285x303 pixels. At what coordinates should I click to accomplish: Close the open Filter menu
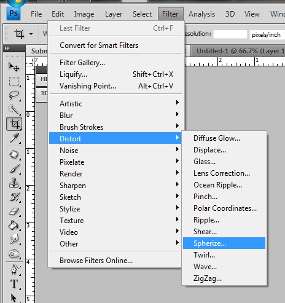coord(170,14)
